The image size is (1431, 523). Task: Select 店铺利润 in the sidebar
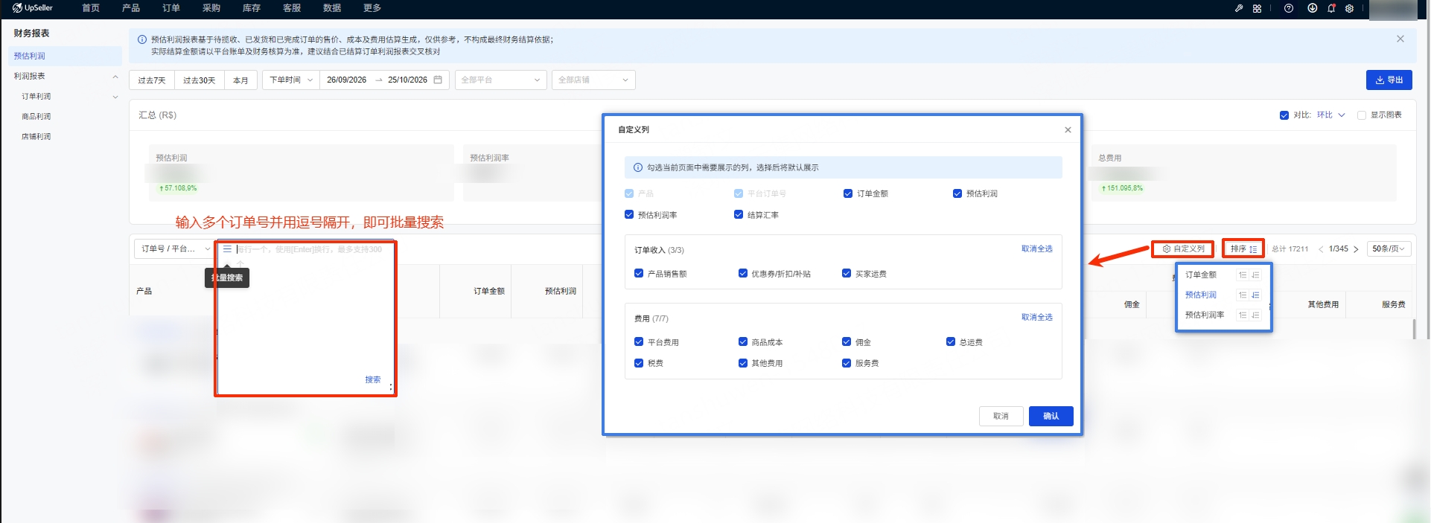(36, 137)
